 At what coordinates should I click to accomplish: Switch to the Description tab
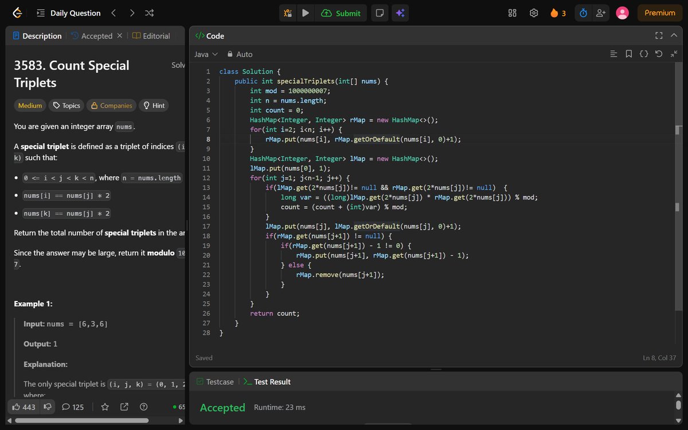[37, 36]
